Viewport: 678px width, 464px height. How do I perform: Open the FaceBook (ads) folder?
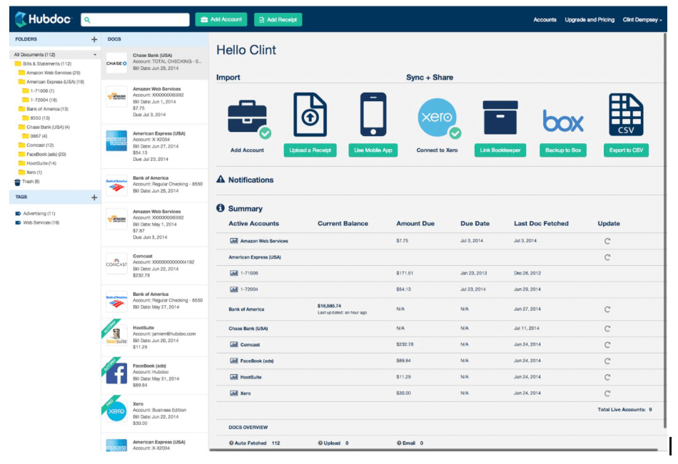point(42,155)
